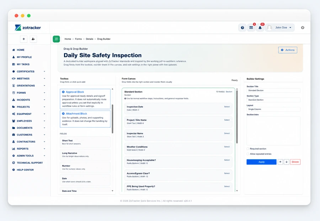Expand the Equipment menu chevron

pyautogui.click(x=44, y=114)
